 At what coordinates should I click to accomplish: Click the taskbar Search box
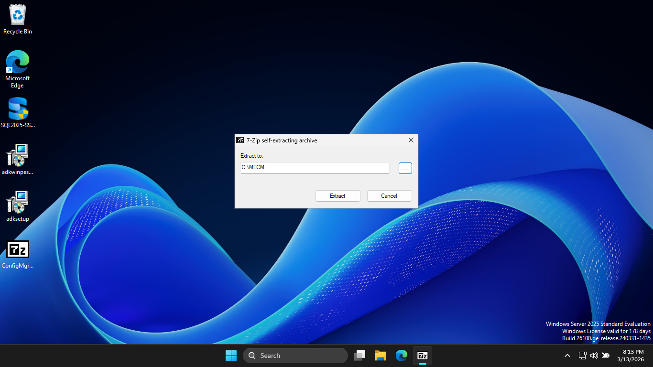tap(295, 356)
